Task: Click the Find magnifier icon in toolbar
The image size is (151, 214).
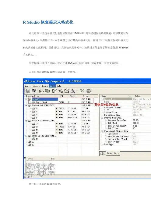Action: tap(73, 91)
